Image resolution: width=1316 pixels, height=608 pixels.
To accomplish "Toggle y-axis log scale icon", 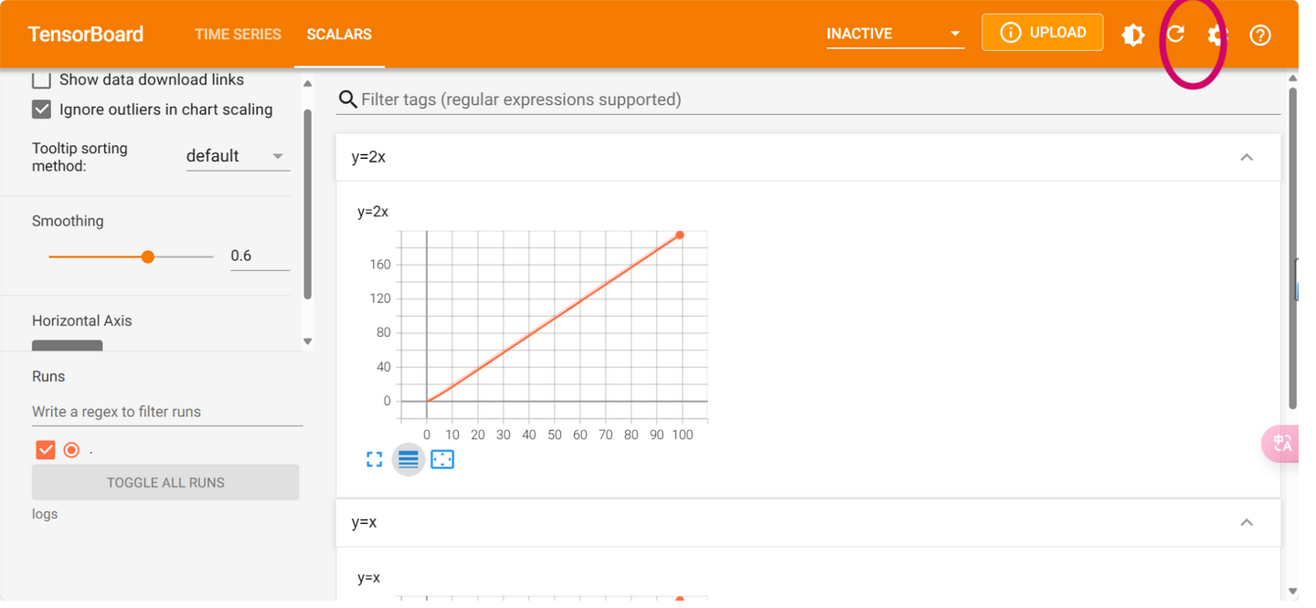I will point(409,459).
